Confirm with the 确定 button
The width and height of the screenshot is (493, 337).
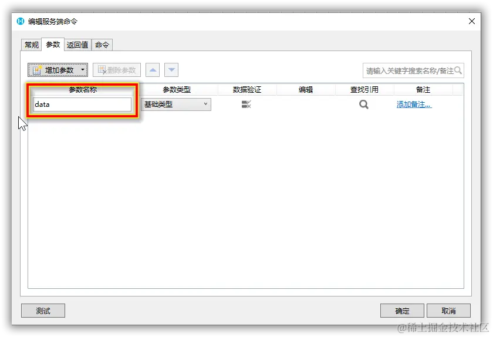[x=402, y=311]
